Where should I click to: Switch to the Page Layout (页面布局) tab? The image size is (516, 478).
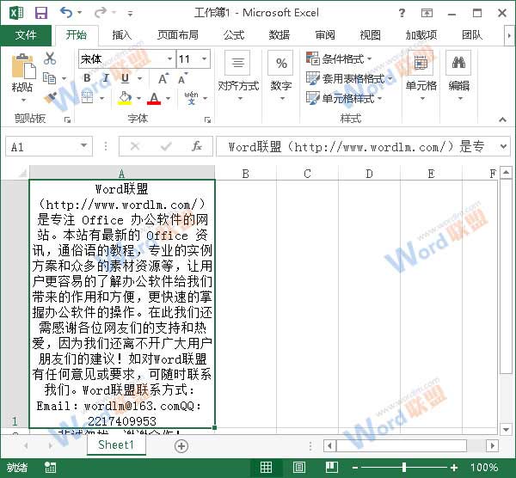[x=178, y=35]
